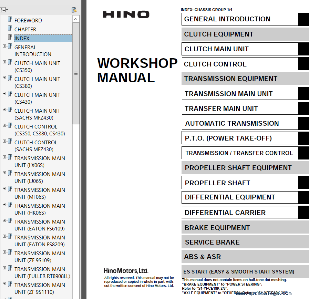The width and height of the screenshot is (309, 299).
Task: Expand TRANSMISSION MAIN UNIT (HK06S) bookmark
Action: tap(4, 205)
